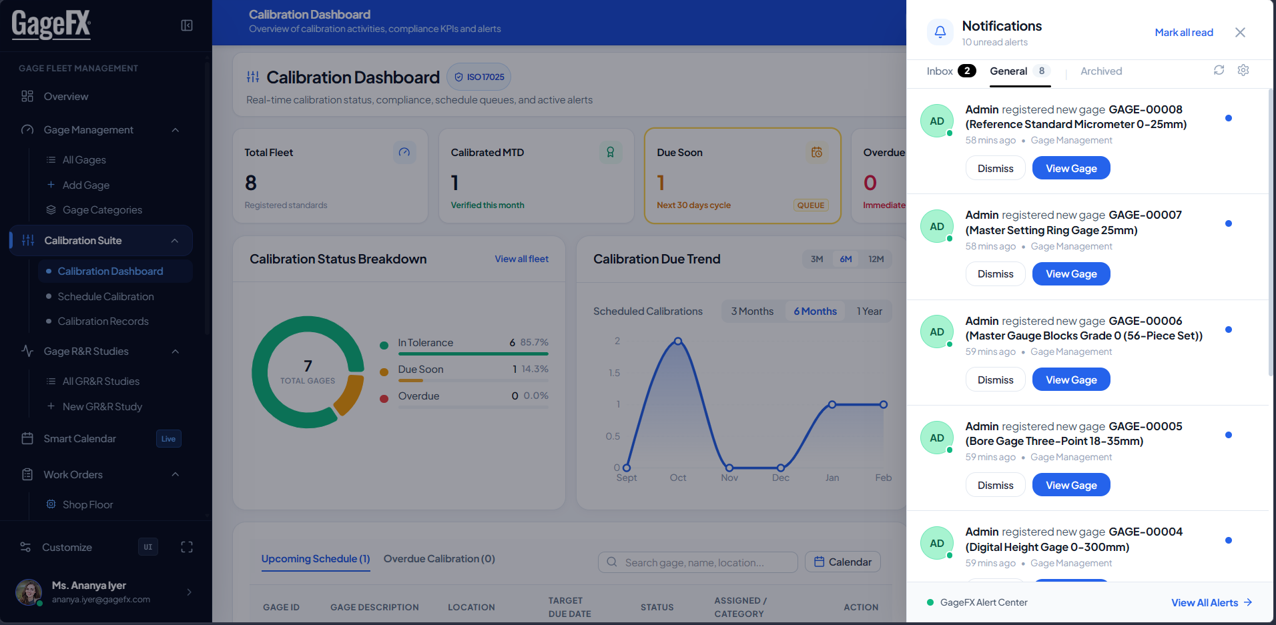
Task: View gage GAGE-00008 from its notification
Action: (x=1071, y=168)
